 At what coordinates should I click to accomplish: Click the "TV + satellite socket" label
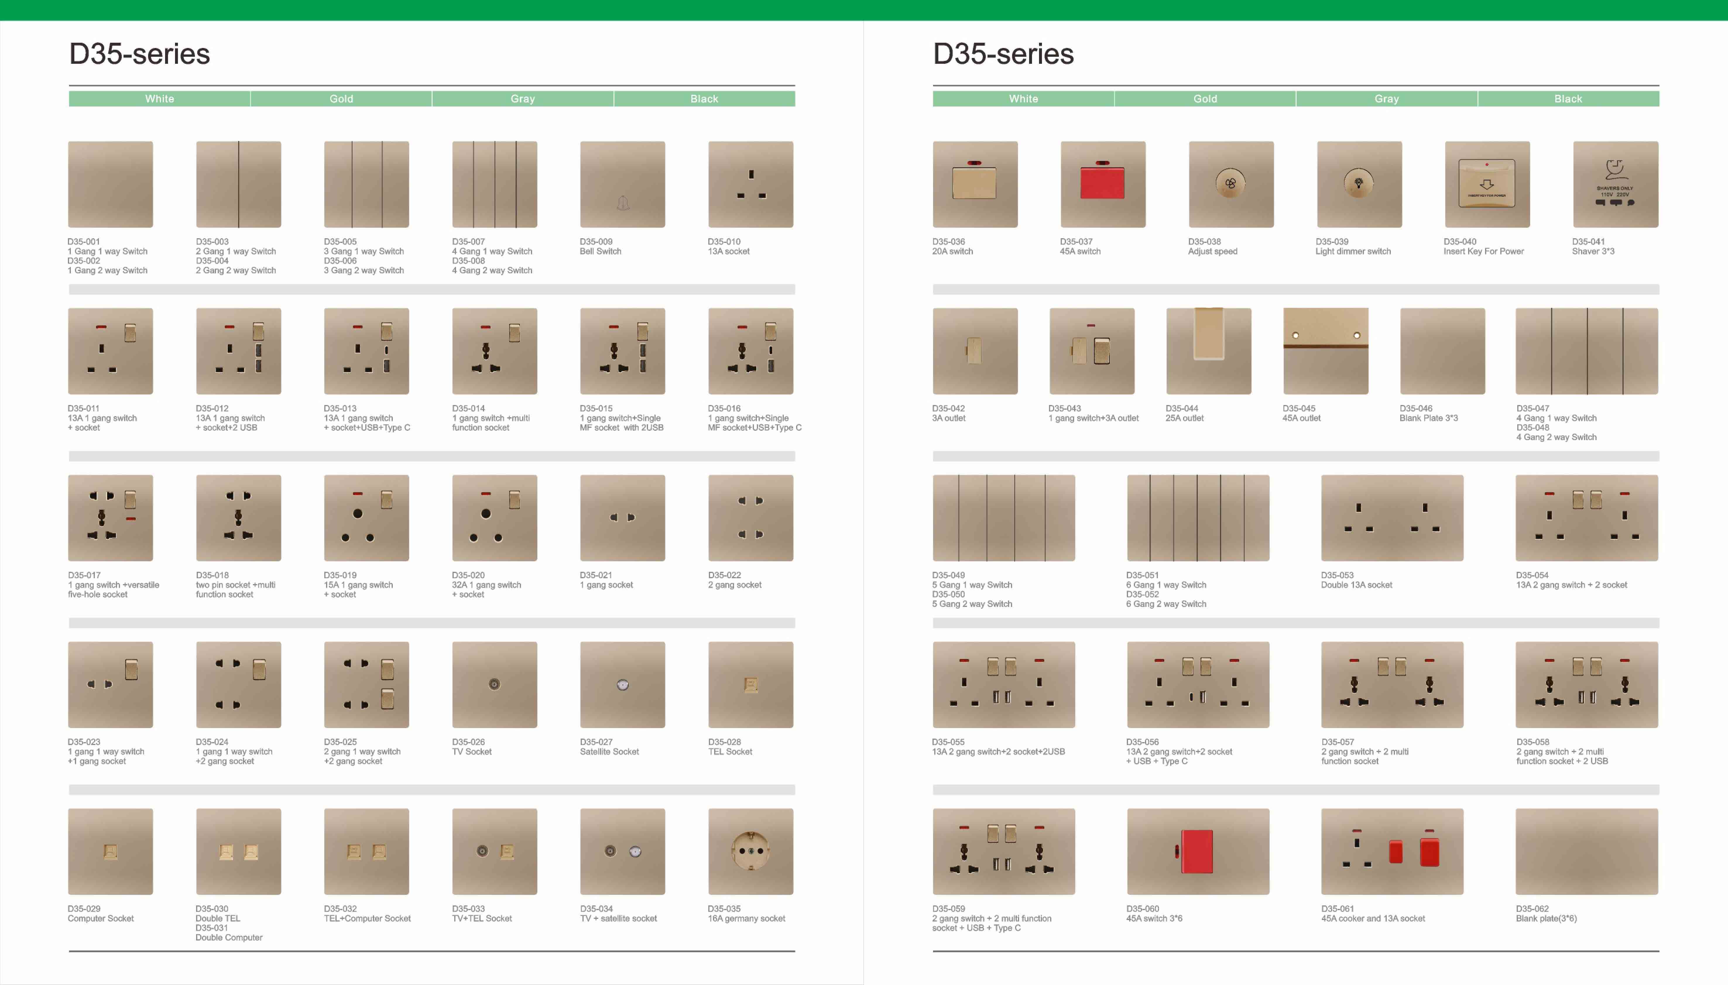tap(618, 918)
